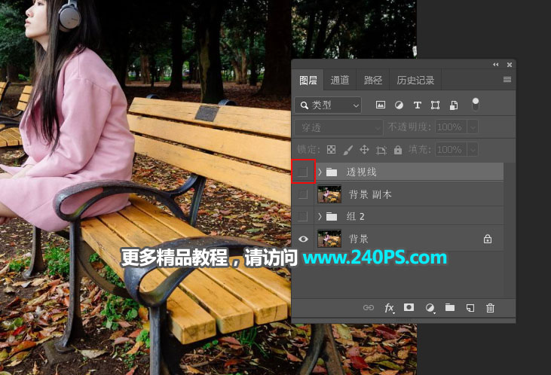
Task: Click the 透视线 group folder icon
Action: click(332, 172)
